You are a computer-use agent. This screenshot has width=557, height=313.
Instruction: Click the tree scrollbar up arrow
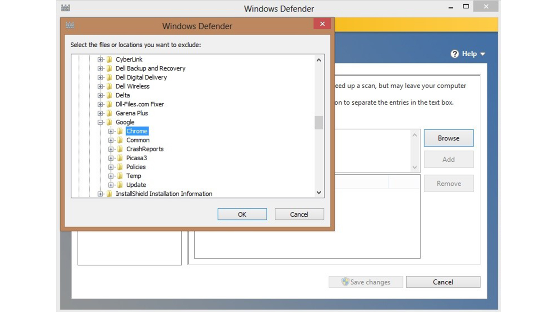point(319,60)
